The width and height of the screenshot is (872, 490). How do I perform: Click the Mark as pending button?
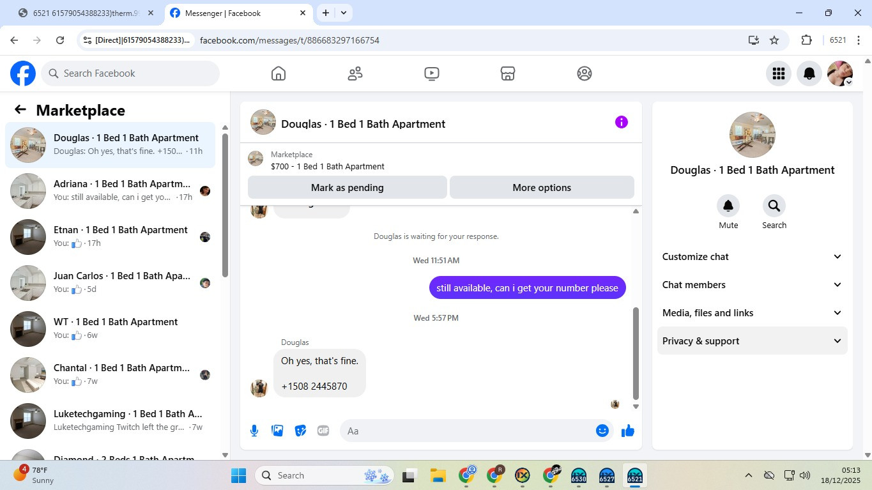[348, 188]
